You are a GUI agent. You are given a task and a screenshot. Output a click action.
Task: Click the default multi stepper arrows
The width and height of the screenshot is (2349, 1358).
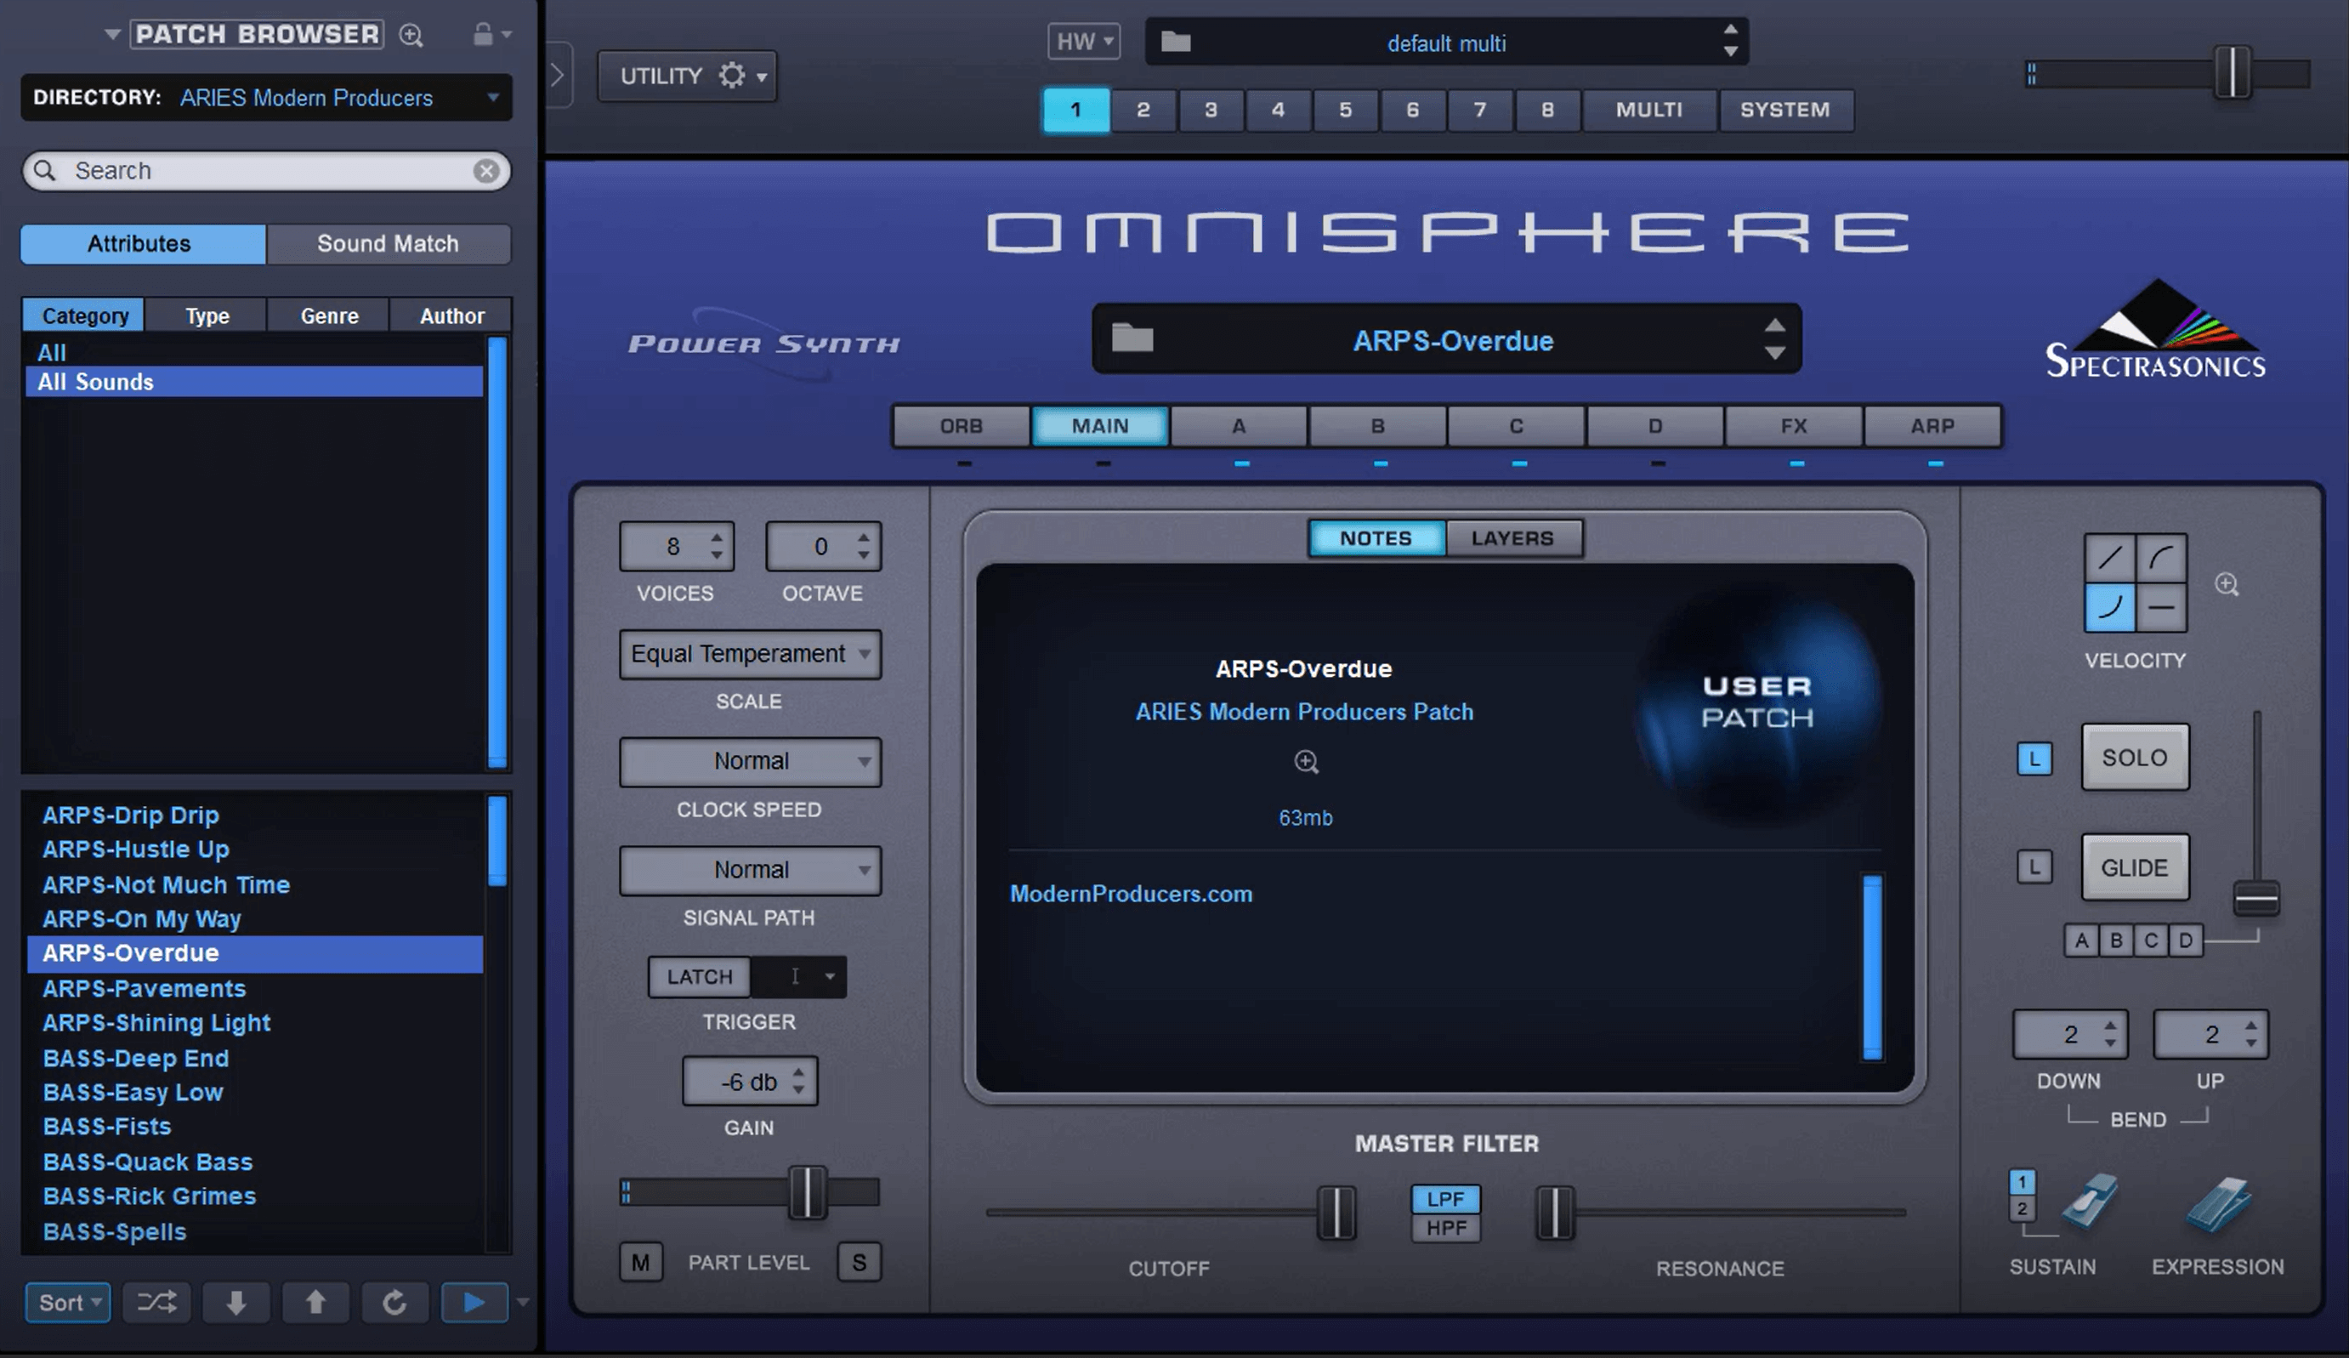1730,41
